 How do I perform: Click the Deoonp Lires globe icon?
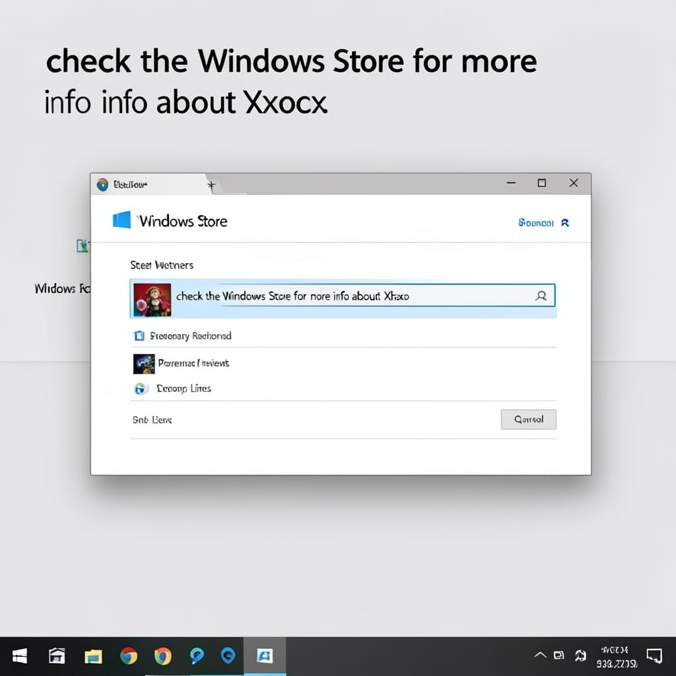tap(140, 388)
